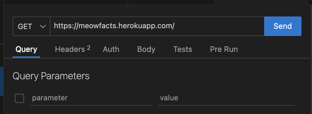
Task: Select the second editor tab above request
Action: pyautogui.click(x=171, y=2)
